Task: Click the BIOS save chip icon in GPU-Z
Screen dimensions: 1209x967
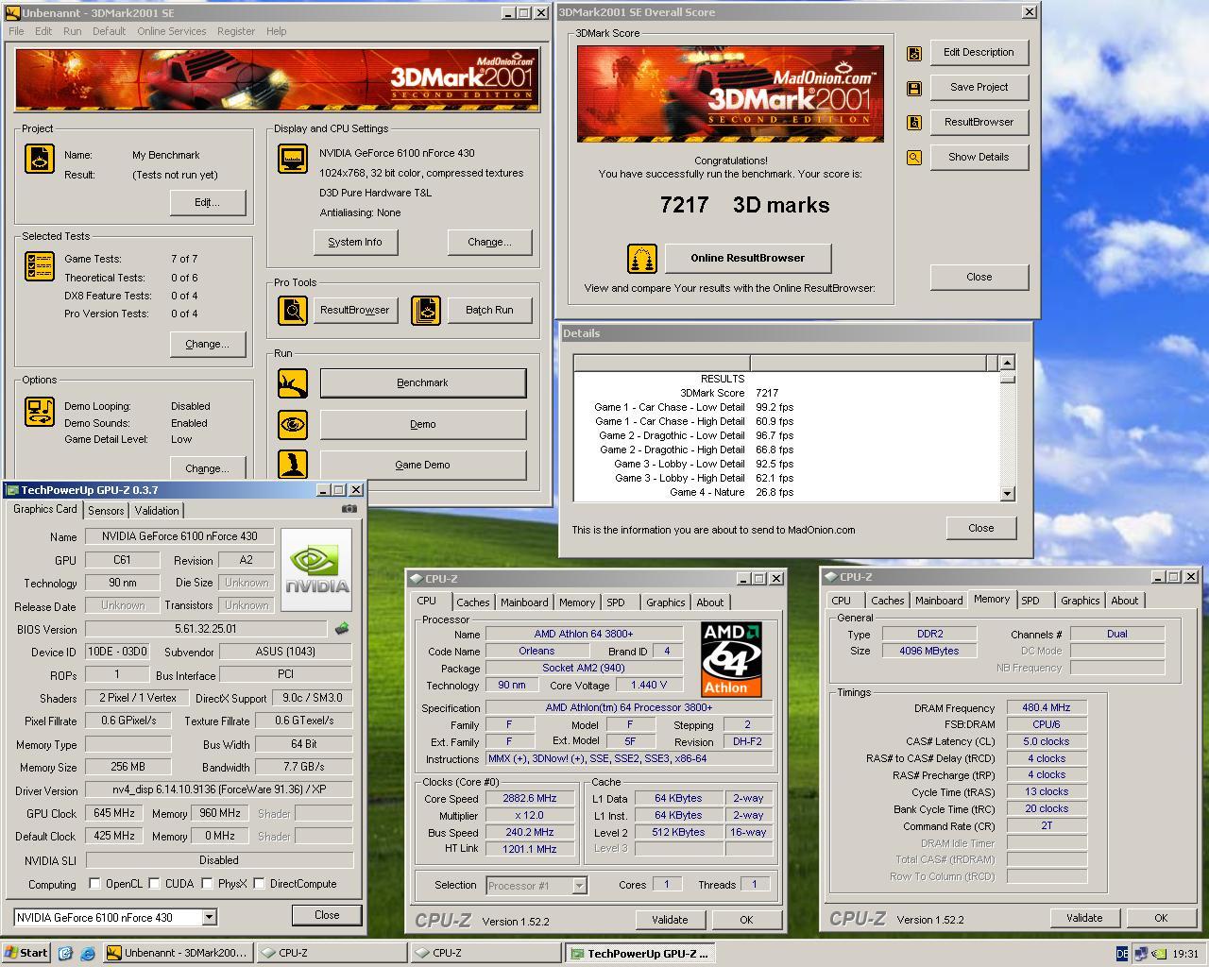Action: tap(342, 628)
